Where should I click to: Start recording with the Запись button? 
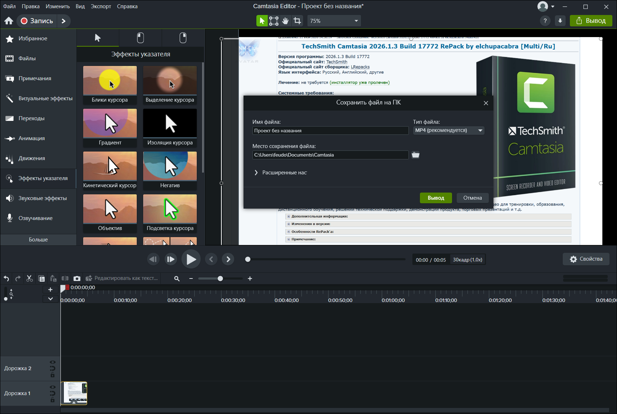(37, 21)
